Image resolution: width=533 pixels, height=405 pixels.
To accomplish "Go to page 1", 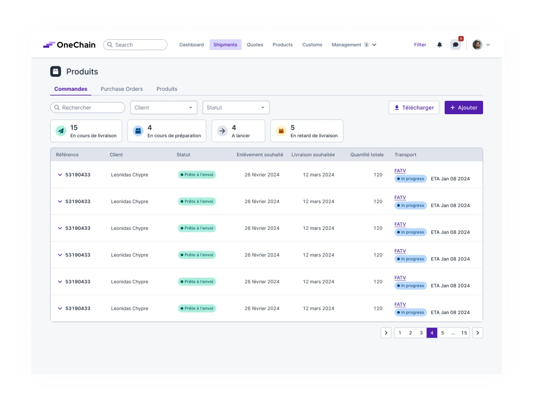I will click(x=400, y=333).
